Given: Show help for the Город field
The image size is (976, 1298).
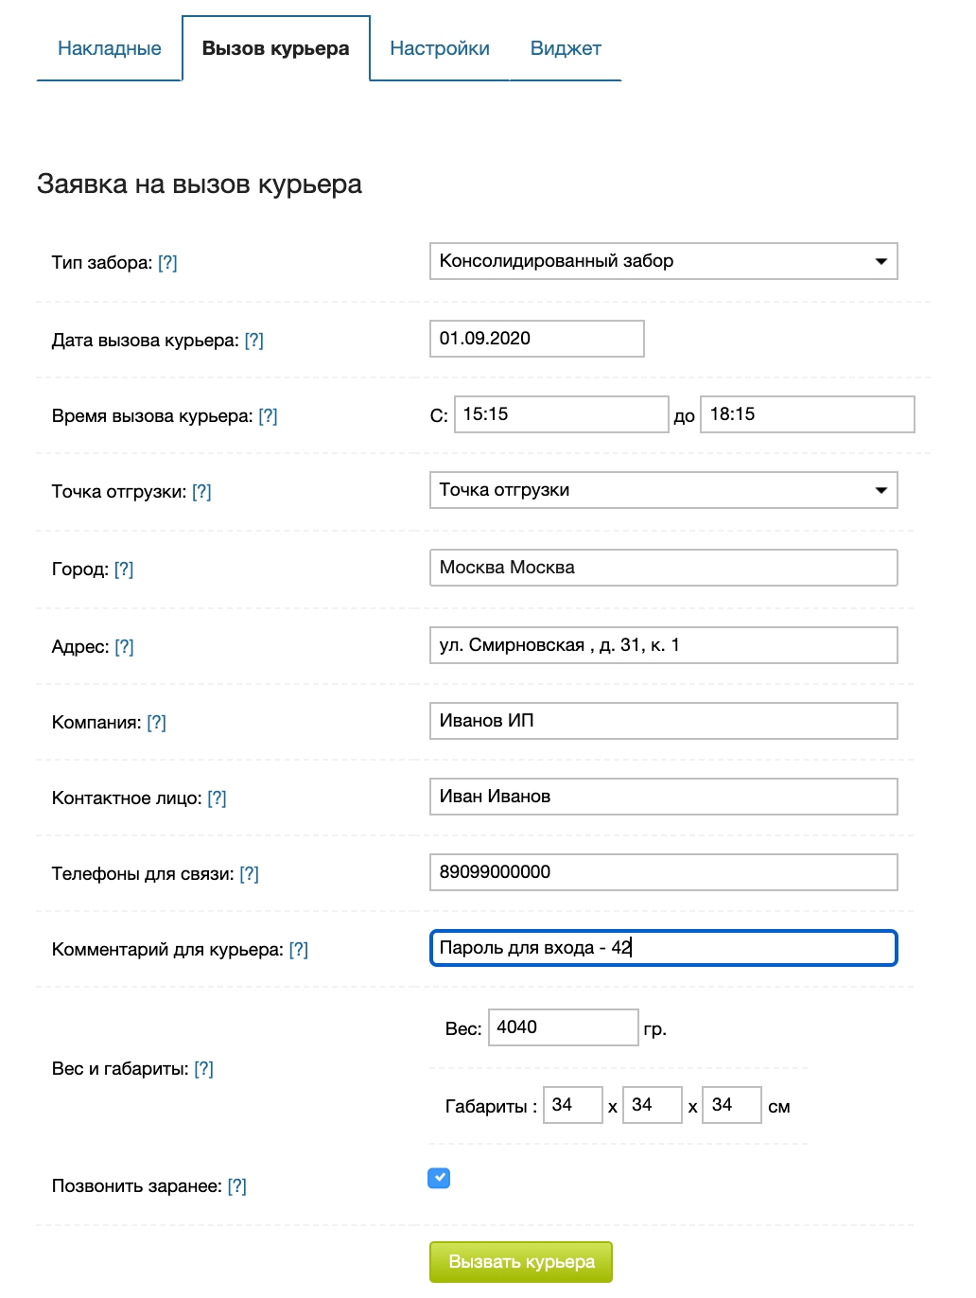Looking at the screenshot, I should click(124, 570).
